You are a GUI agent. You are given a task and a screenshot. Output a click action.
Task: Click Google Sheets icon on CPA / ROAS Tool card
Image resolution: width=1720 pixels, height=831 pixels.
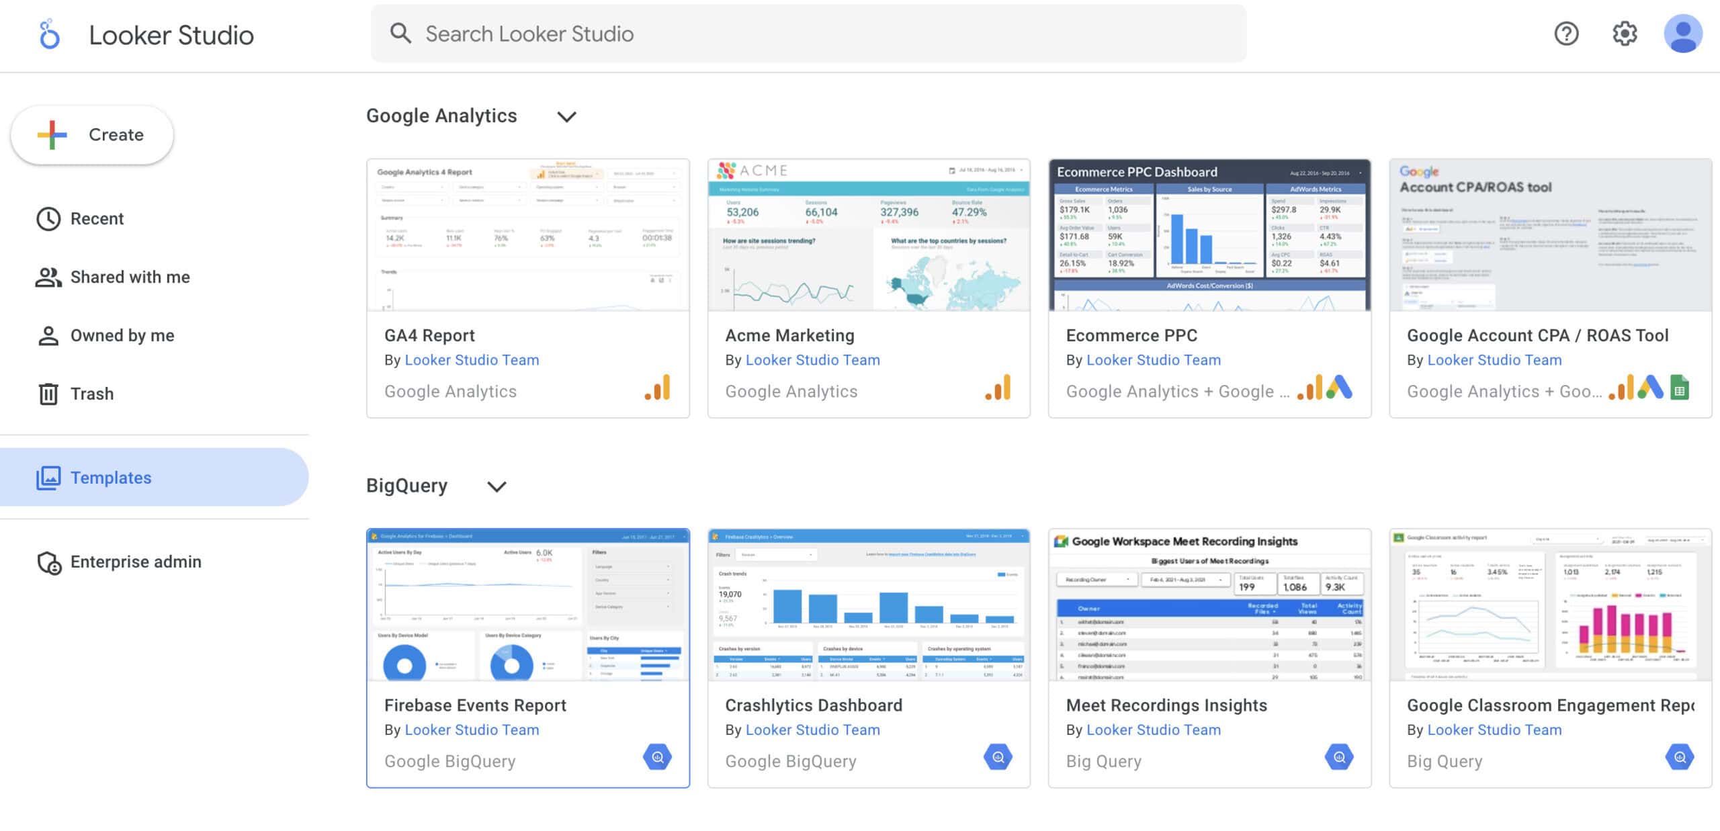click(x=1680, y=388)
